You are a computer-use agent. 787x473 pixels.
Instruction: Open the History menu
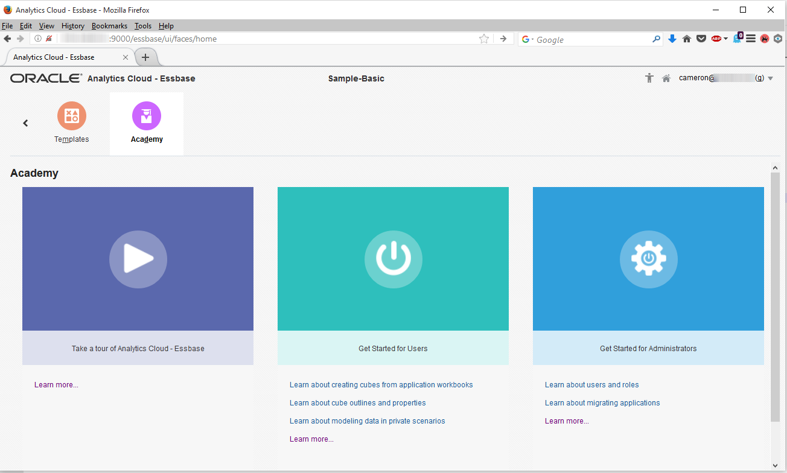73,26
